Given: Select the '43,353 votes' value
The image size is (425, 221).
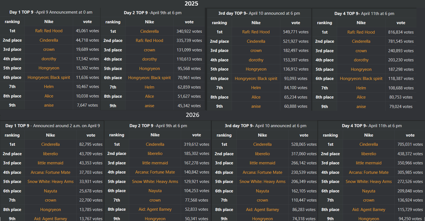Looking at the screenshot, I should point(91,163).
